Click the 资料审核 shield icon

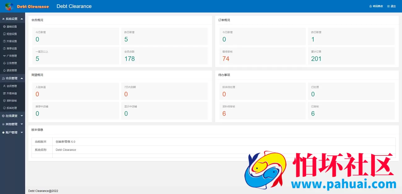coord(4,101)
